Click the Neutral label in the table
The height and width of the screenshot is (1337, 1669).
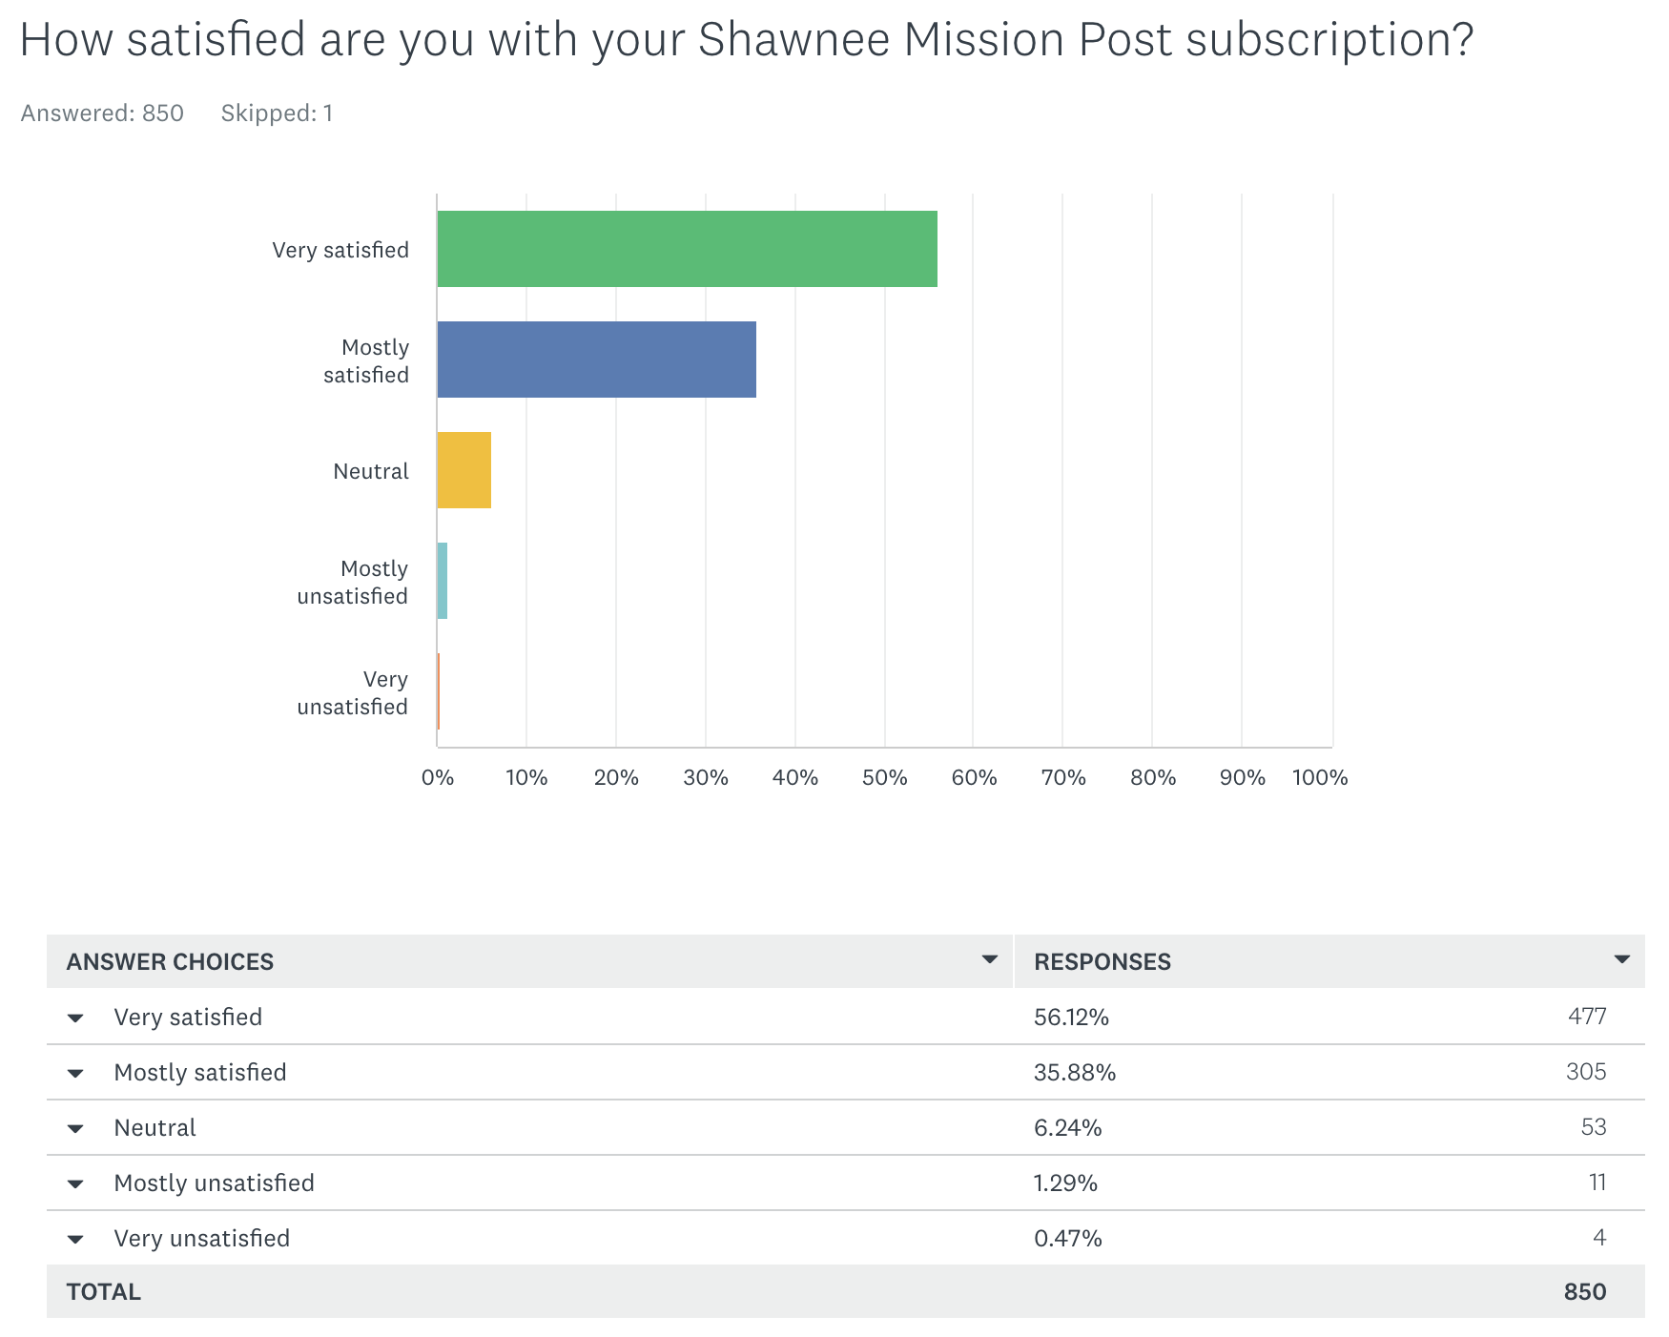[155, 1128]
